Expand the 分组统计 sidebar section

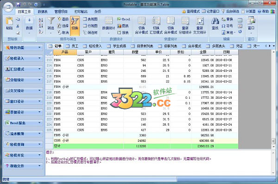[23, 80]
